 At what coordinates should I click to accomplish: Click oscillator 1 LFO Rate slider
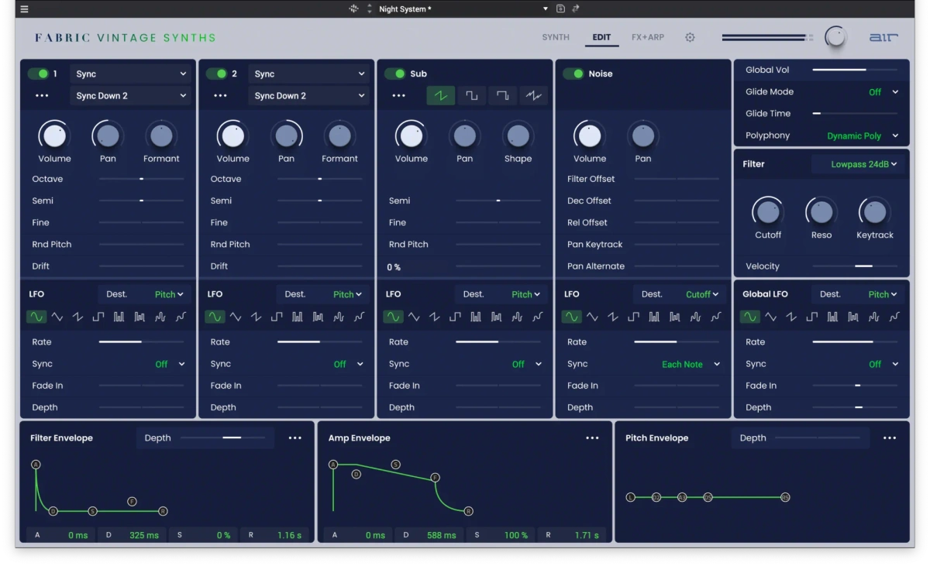[142, 341]
